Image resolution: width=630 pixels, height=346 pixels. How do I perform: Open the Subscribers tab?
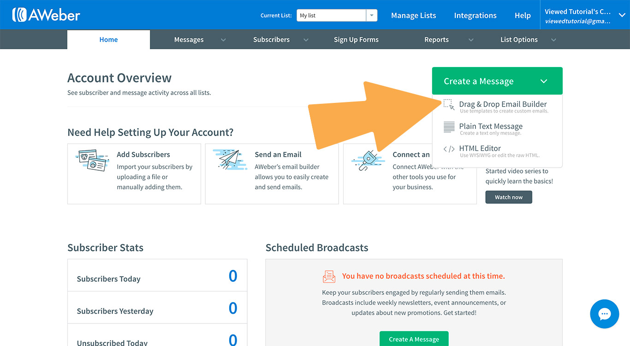click(x=271, y=40)
